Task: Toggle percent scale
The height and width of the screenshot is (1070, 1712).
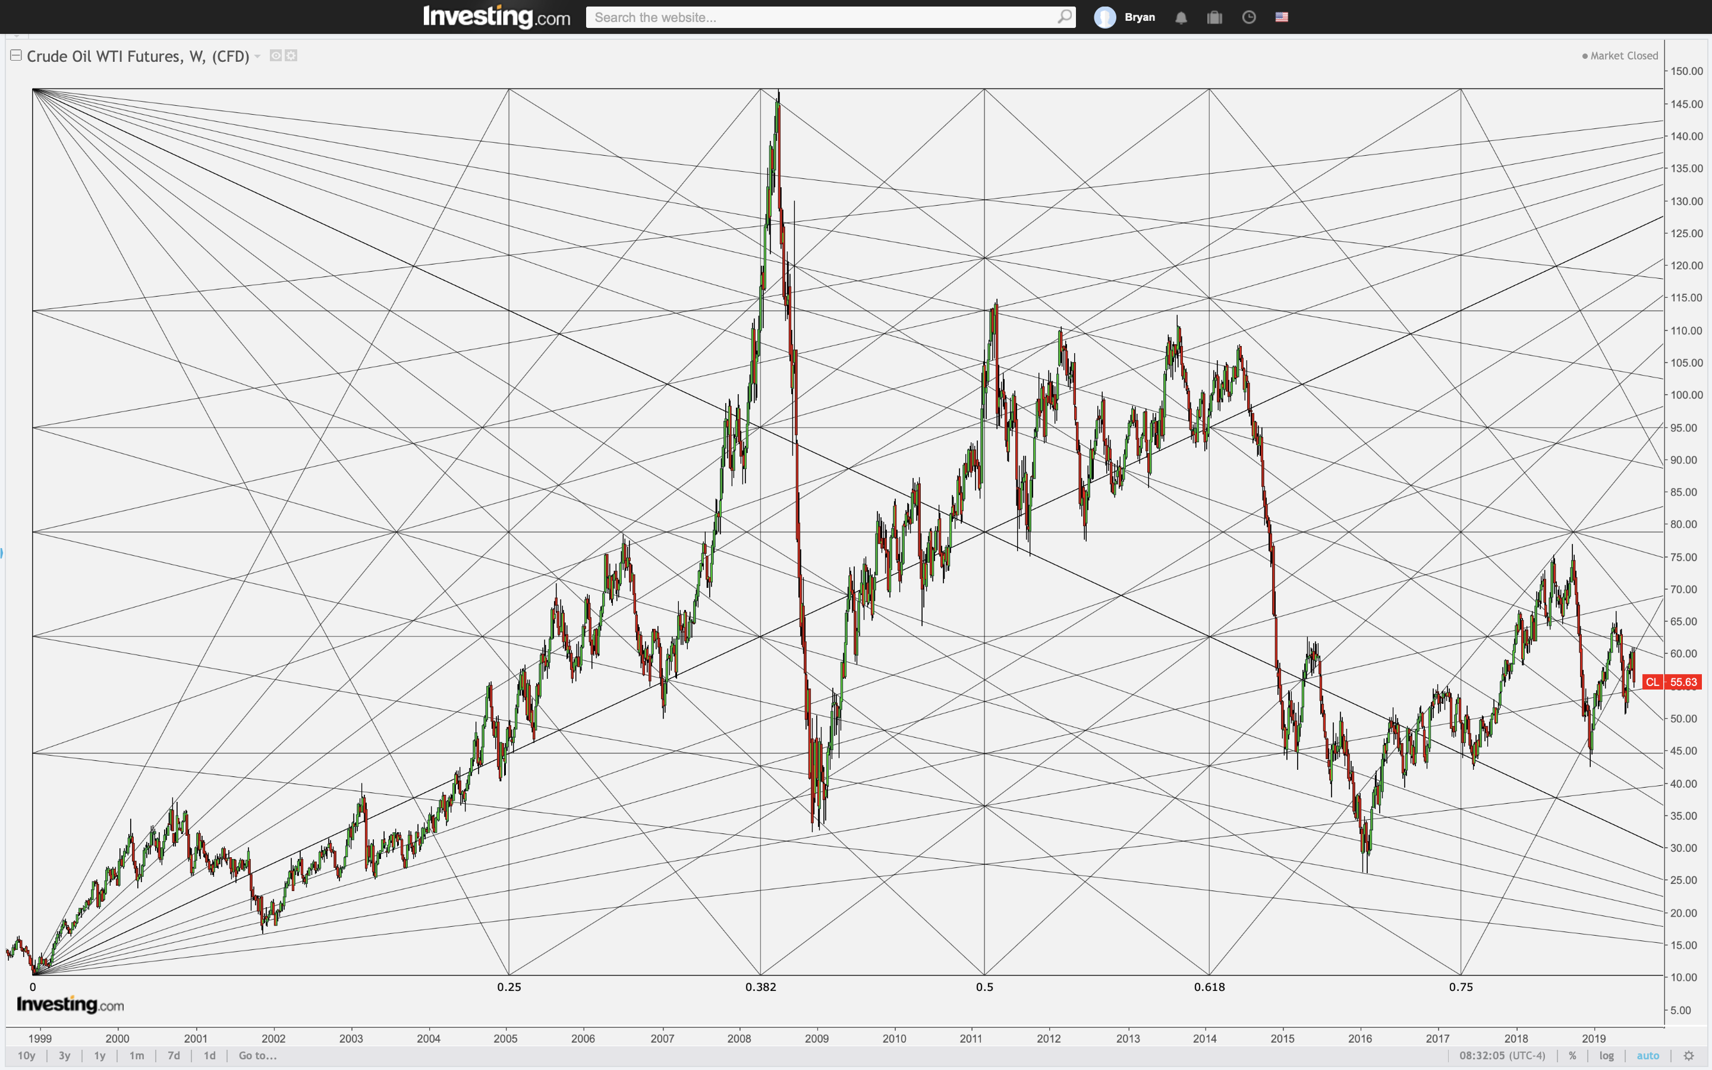Action: click(x=1572, y=1055)
